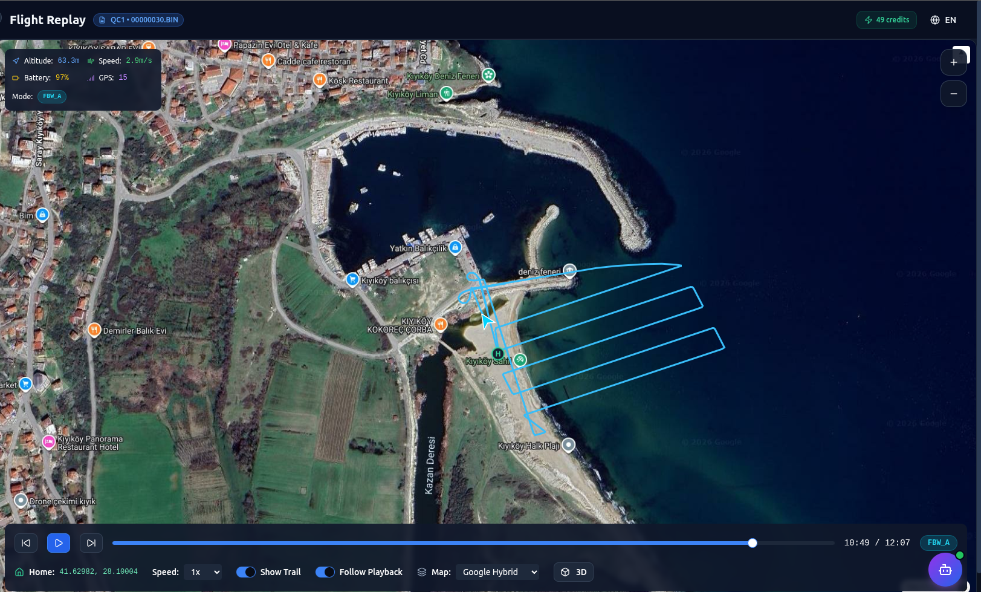This screenshot has width=981, height=592.
Task: Click the Demirler Balık Evi restaurant pin
Action: point(94,330)
